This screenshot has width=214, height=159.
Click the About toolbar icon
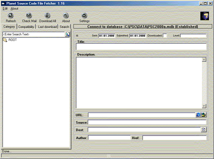[x=66, y=15]
